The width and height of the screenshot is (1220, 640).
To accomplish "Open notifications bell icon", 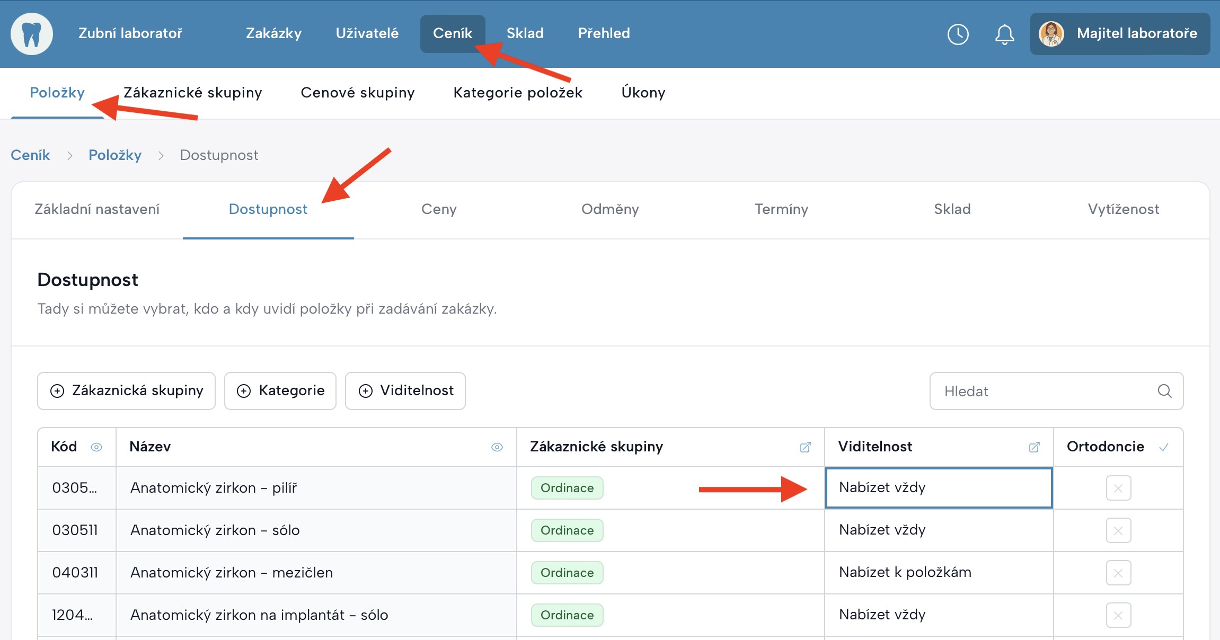I will [x=1004, y=34].
